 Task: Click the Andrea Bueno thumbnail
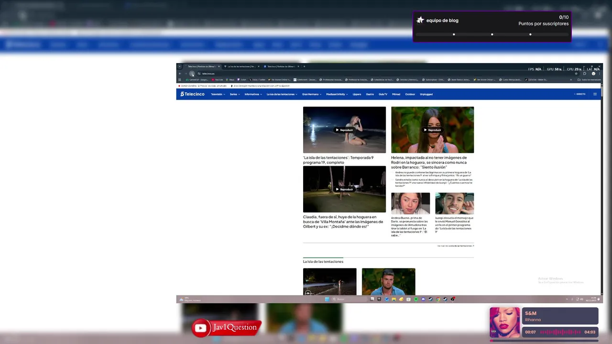(411, 204)
